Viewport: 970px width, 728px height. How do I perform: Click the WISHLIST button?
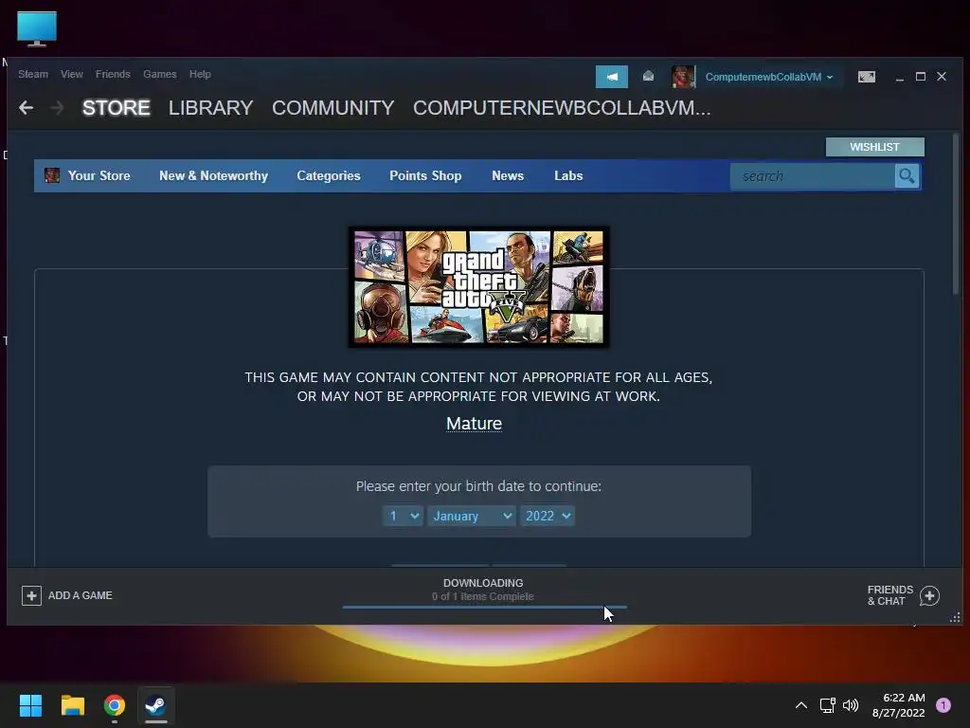(874, 147)
